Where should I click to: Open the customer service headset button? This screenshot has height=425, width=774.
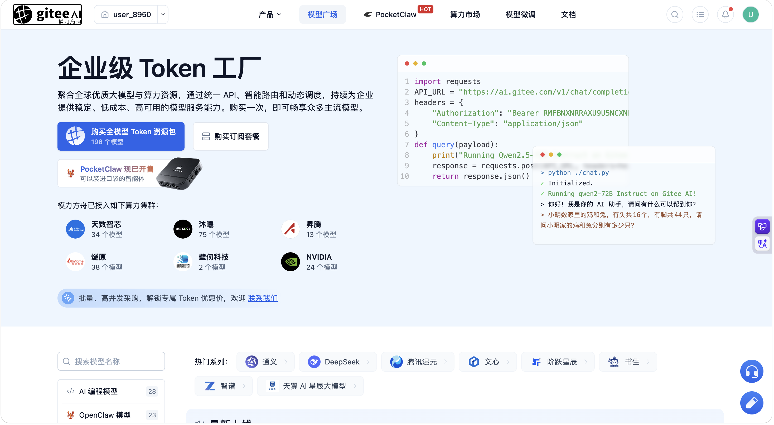[x=752, y=371]
